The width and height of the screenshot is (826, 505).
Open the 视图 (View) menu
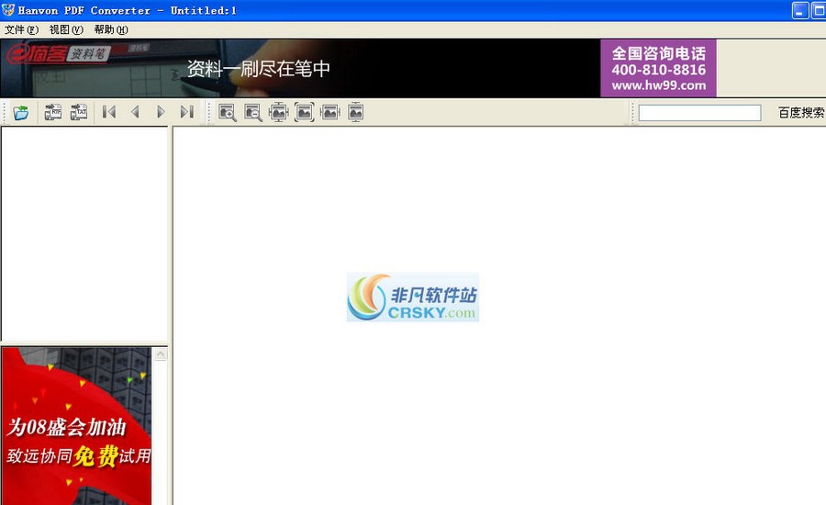click(66, 29)
